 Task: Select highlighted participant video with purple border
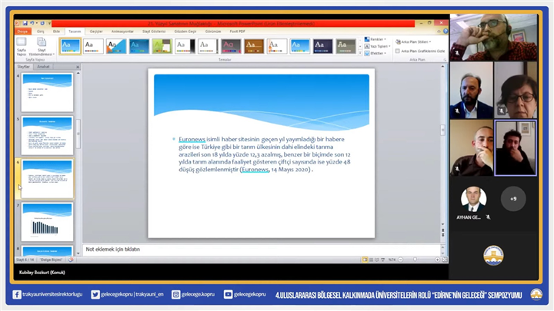516,147
